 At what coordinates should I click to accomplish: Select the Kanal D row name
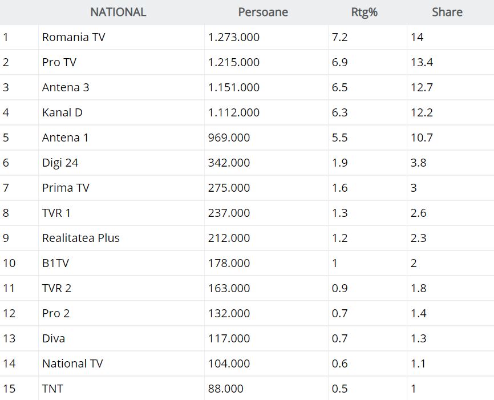pos(62,112)
